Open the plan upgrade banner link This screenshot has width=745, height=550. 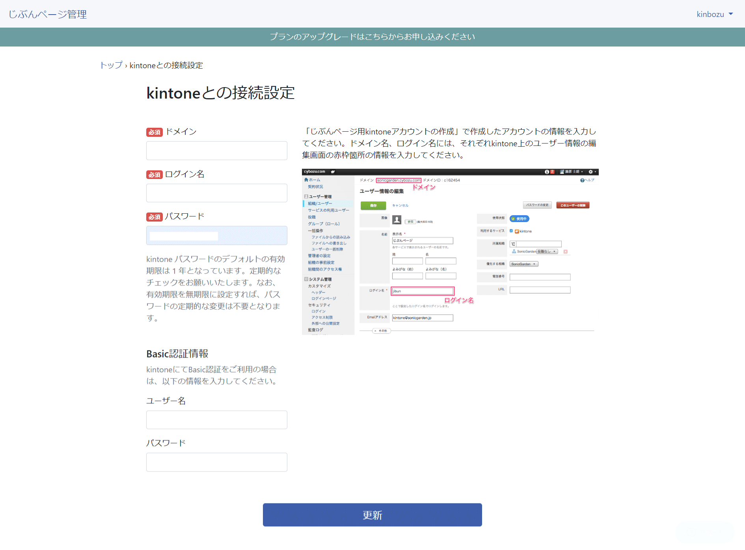(372, 37)
